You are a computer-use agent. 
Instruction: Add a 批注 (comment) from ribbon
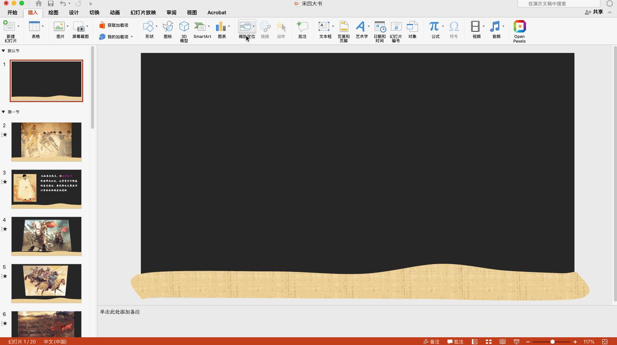pos(302,27)
